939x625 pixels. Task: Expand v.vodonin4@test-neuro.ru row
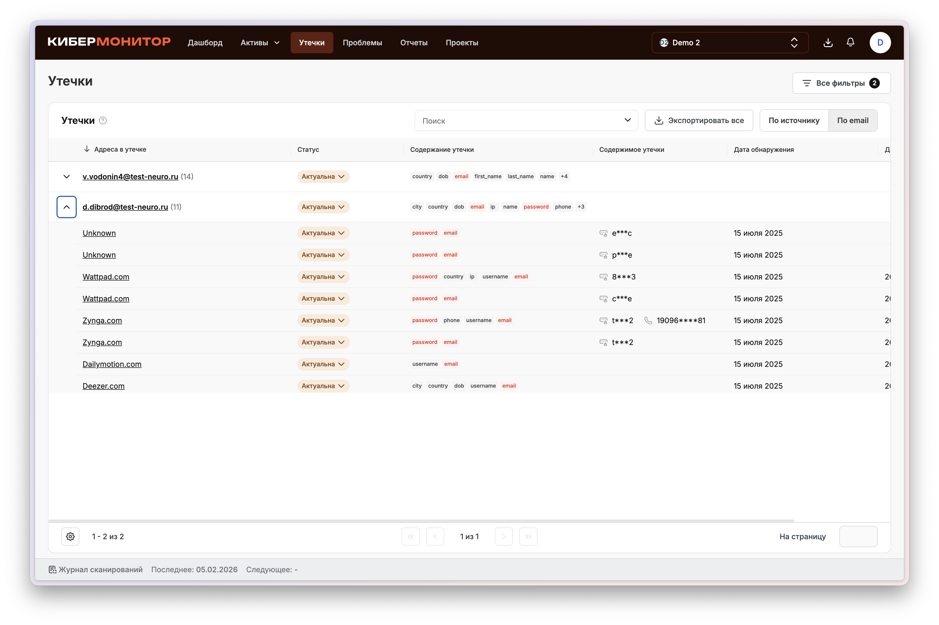pos(67,177)
